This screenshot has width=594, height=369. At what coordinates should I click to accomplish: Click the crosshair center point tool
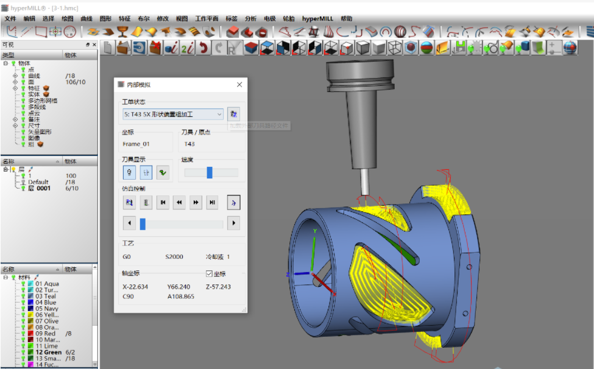[55, 32]
